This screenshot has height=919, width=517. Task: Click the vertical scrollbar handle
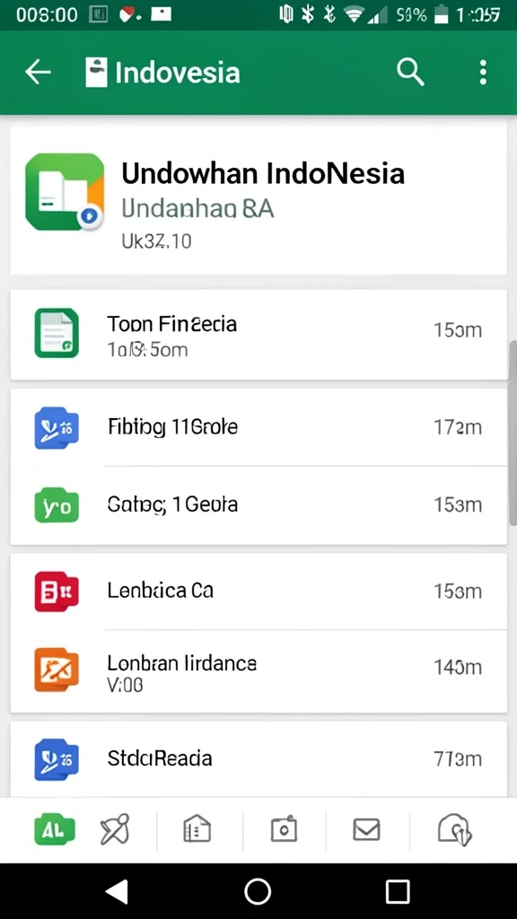tap(513, 433)
